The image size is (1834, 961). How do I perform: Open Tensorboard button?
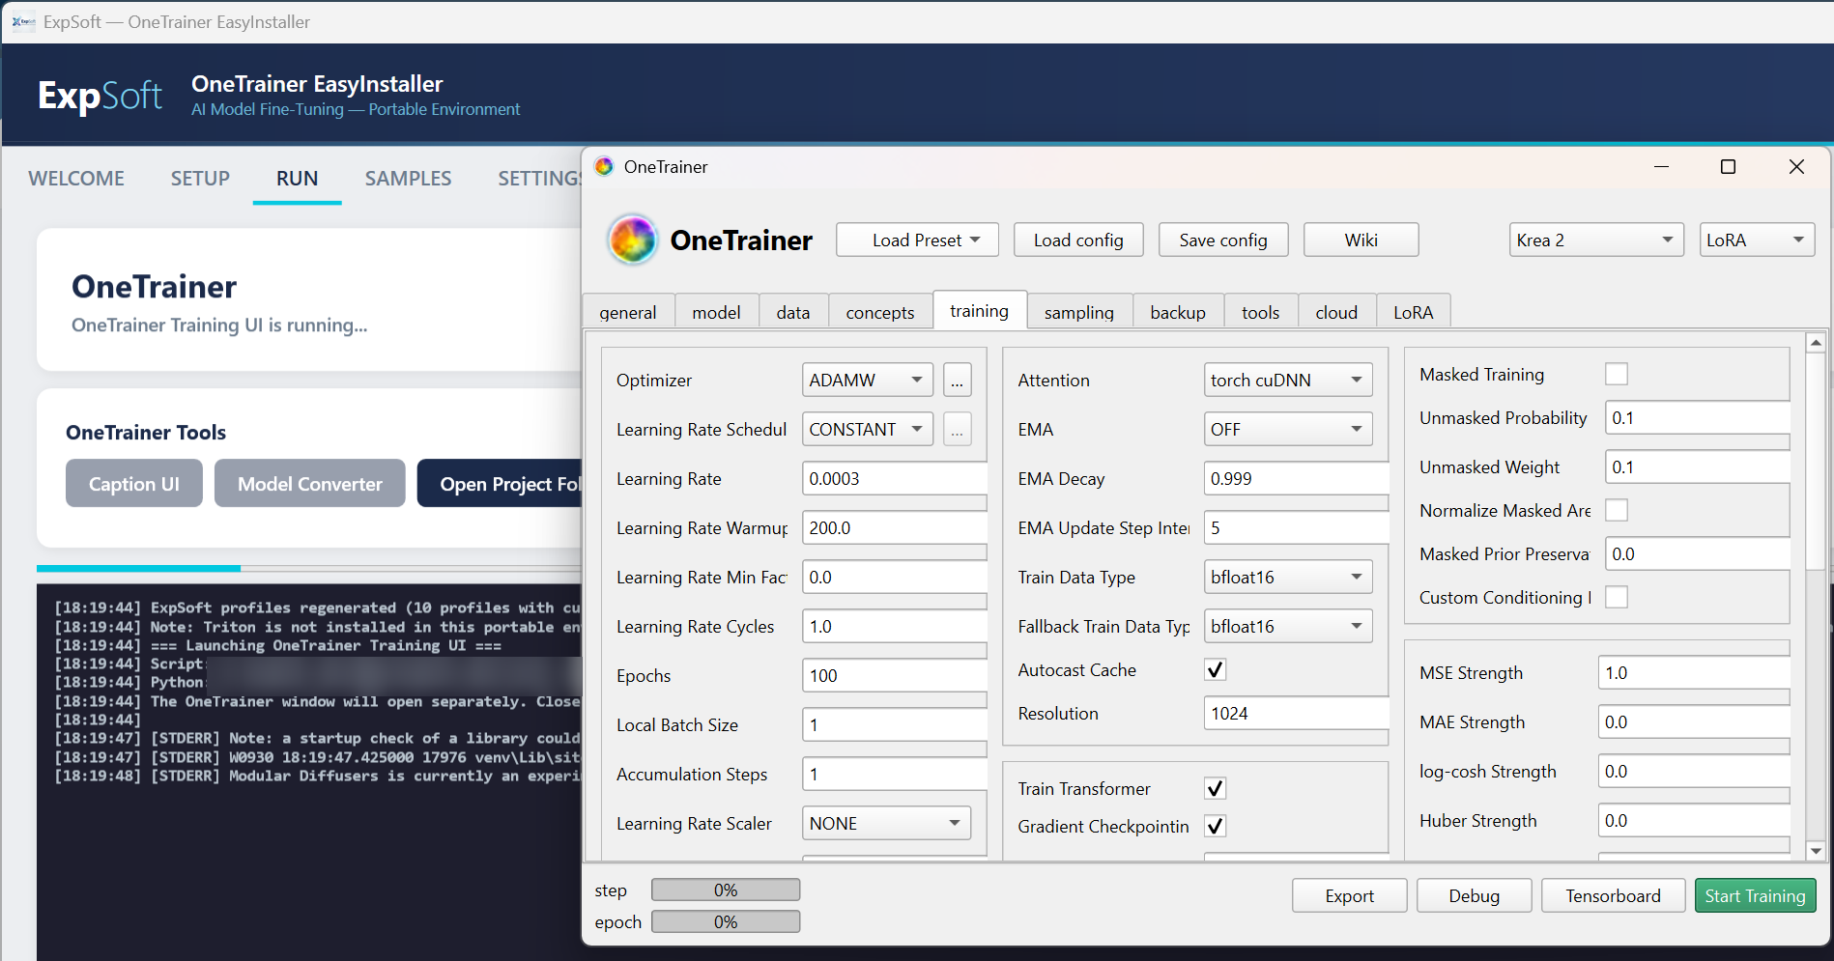pos(1614,895)
